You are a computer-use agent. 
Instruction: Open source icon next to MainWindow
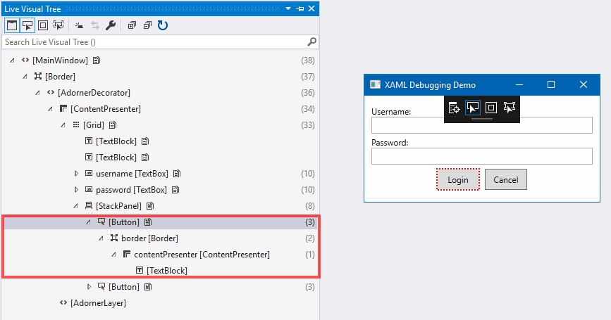97,60
